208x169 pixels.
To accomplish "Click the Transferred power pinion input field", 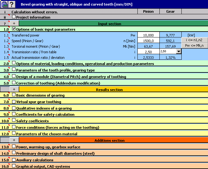I will [148, 35].
